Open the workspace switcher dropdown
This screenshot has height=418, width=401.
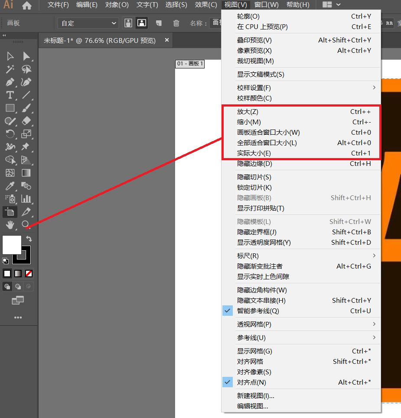[x=332, y=4]
